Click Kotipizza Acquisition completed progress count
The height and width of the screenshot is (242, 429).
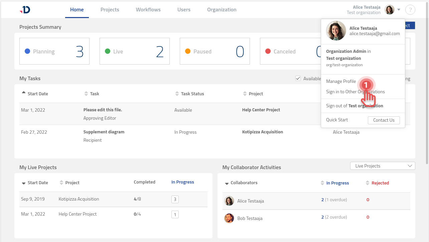137,199
